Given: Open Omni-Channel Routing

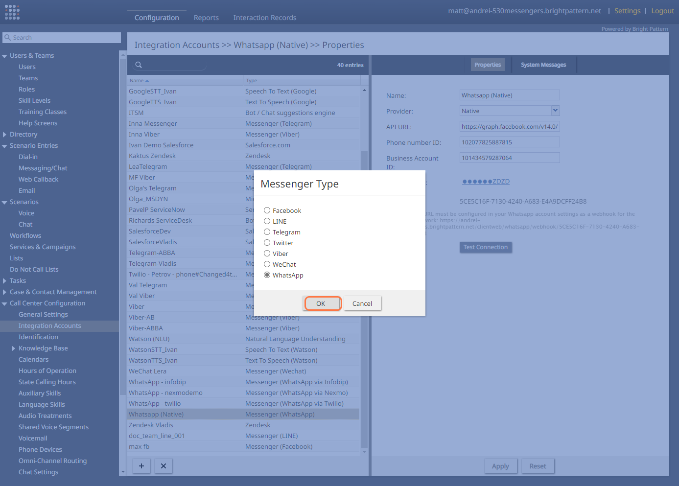Looking at the screenshot, I should (x=52, y=461).
